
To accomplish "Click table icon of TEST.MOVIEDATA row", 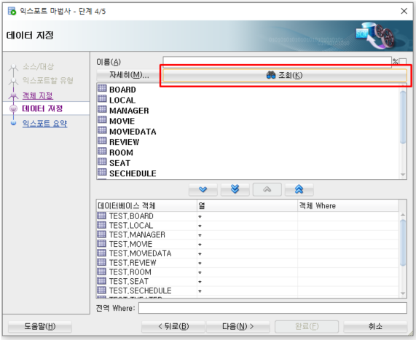I will pyautogui.click(x=101, y=253).
